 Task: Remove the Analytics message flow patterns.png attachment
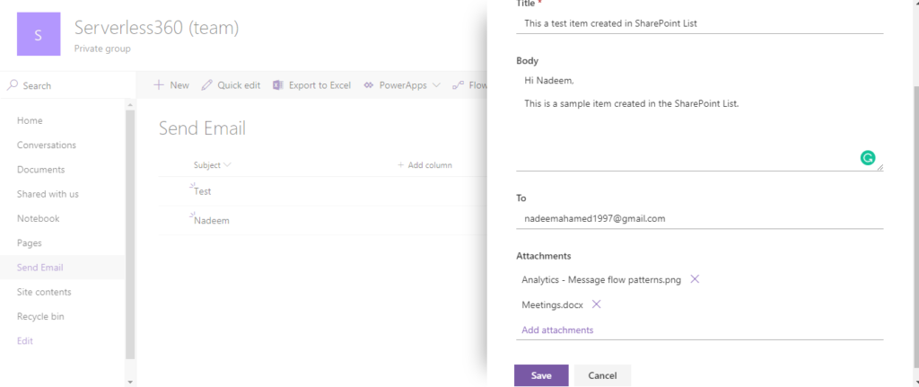coord(695,279)
